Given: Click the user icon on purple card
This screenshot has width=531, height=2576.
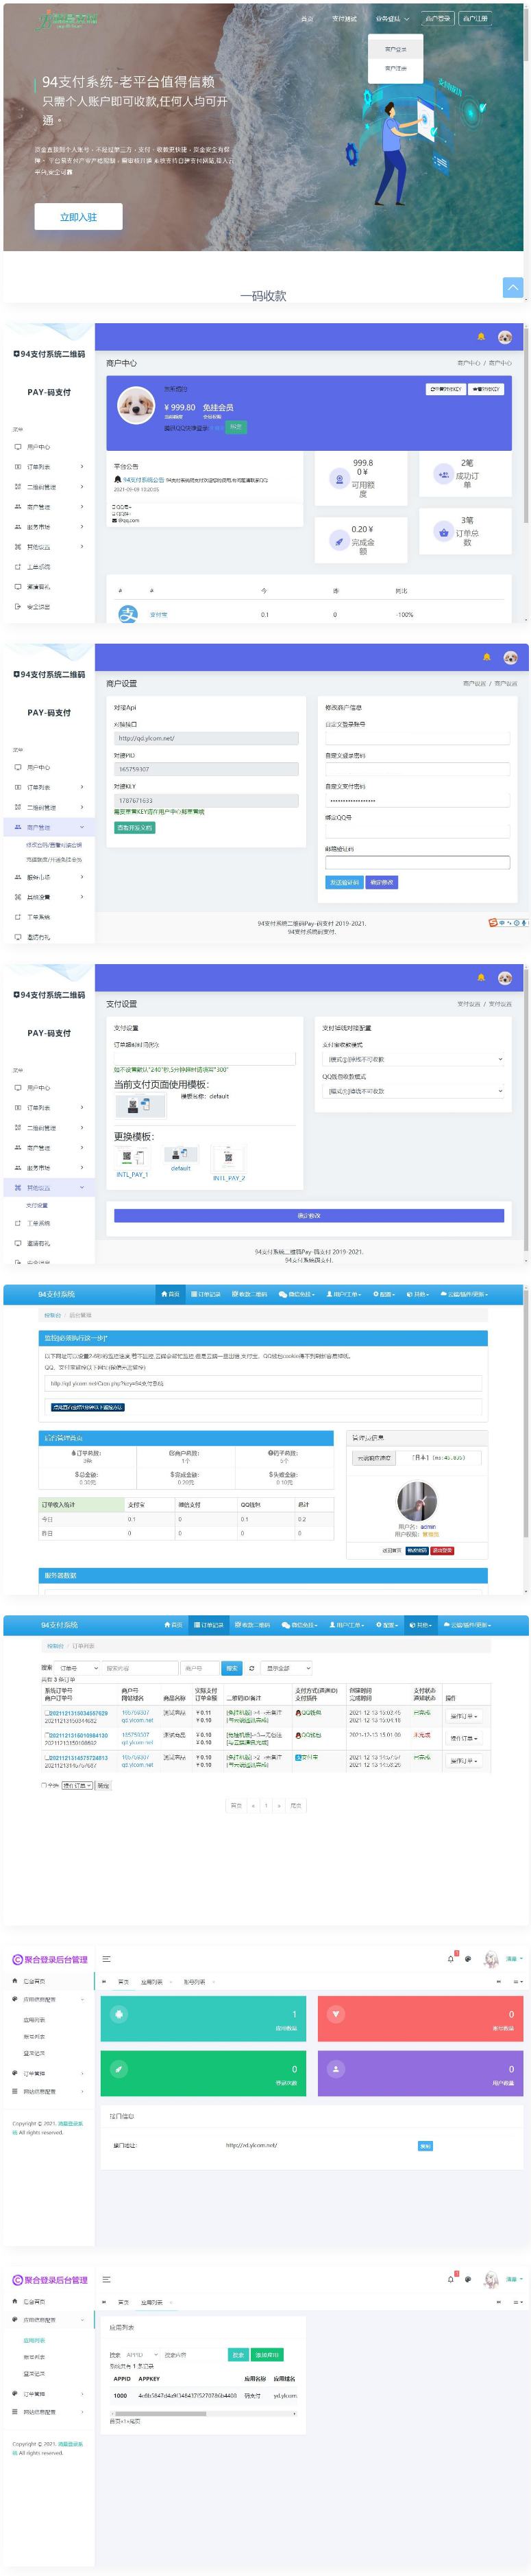Looking at the screenshot, I should tap(335, 2069).
